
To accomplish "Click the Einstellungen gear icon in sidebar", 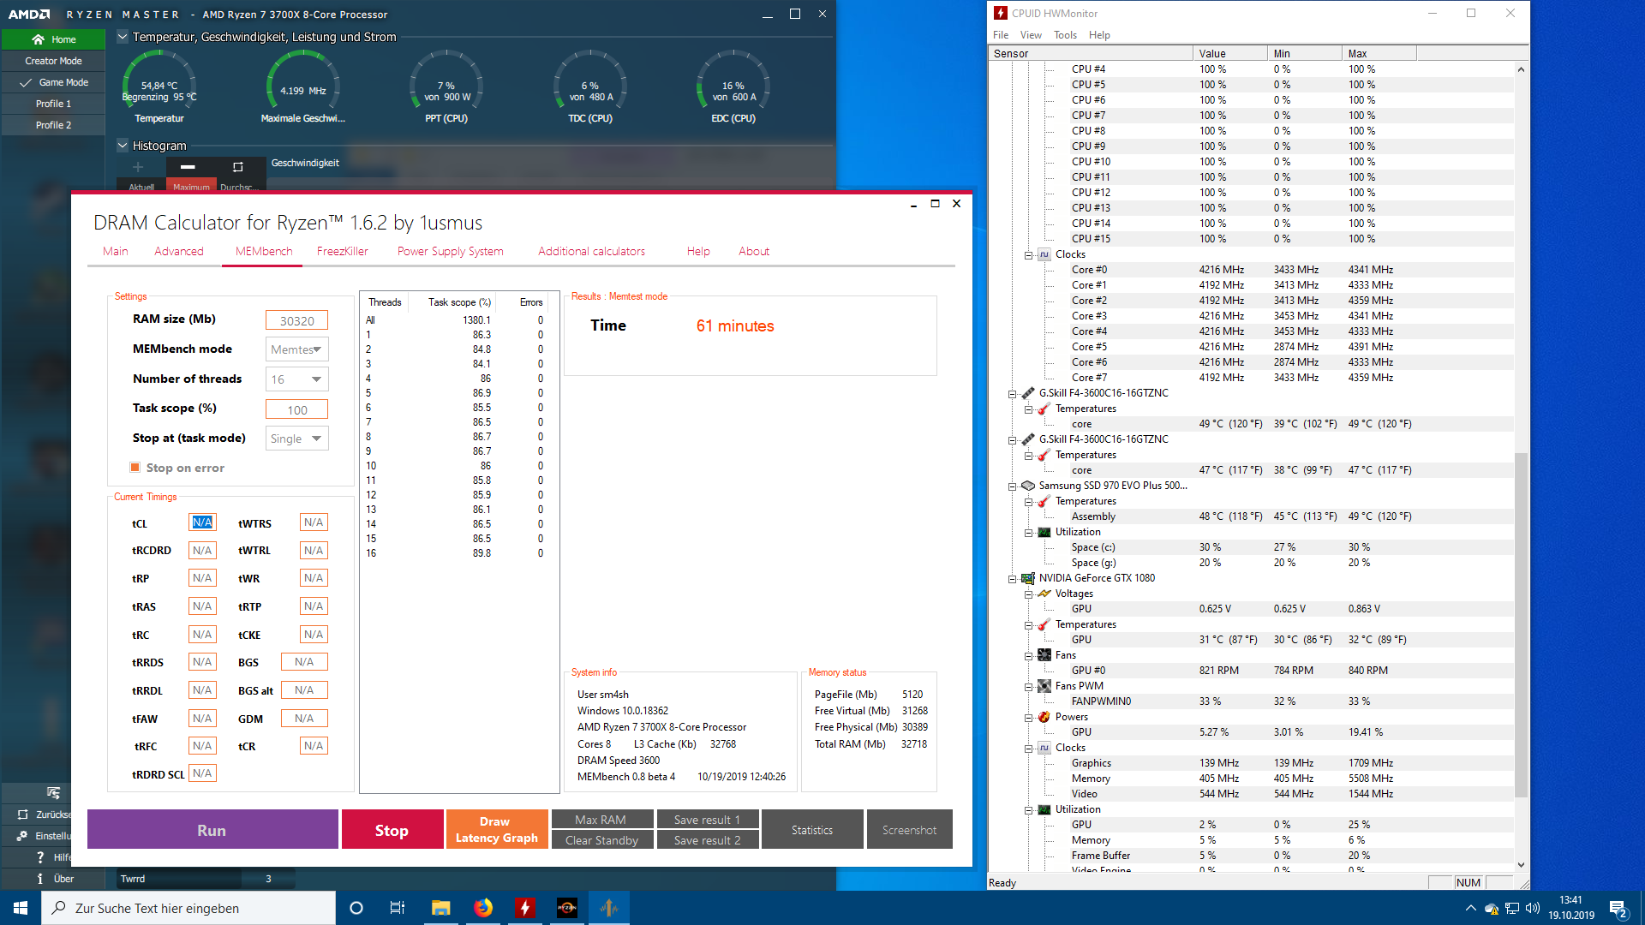I will (x=22, y=836).
